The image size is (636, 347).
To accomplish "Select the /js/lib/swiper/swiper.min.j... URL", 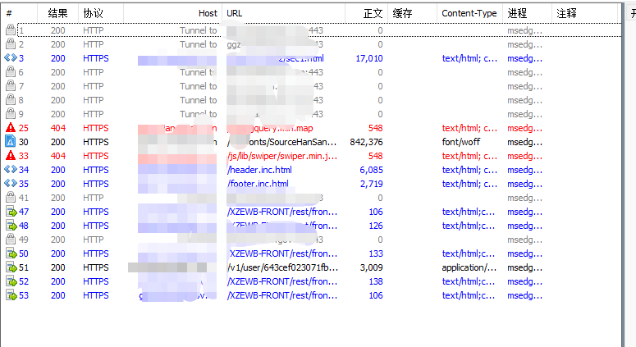I will (282, 156).
